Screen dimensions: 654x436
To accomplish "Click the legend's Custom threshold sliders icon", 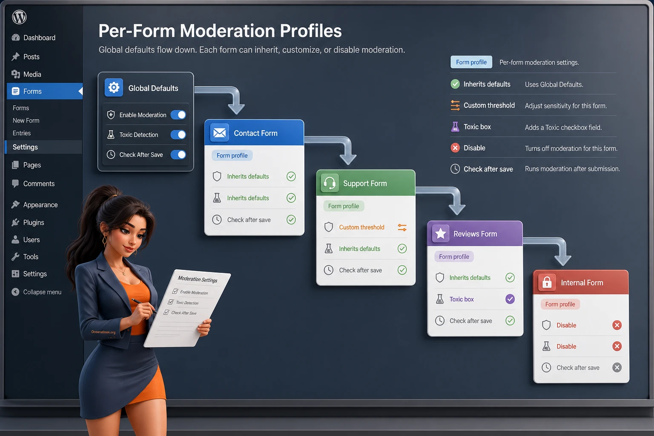I will click(x=455, y=105).
